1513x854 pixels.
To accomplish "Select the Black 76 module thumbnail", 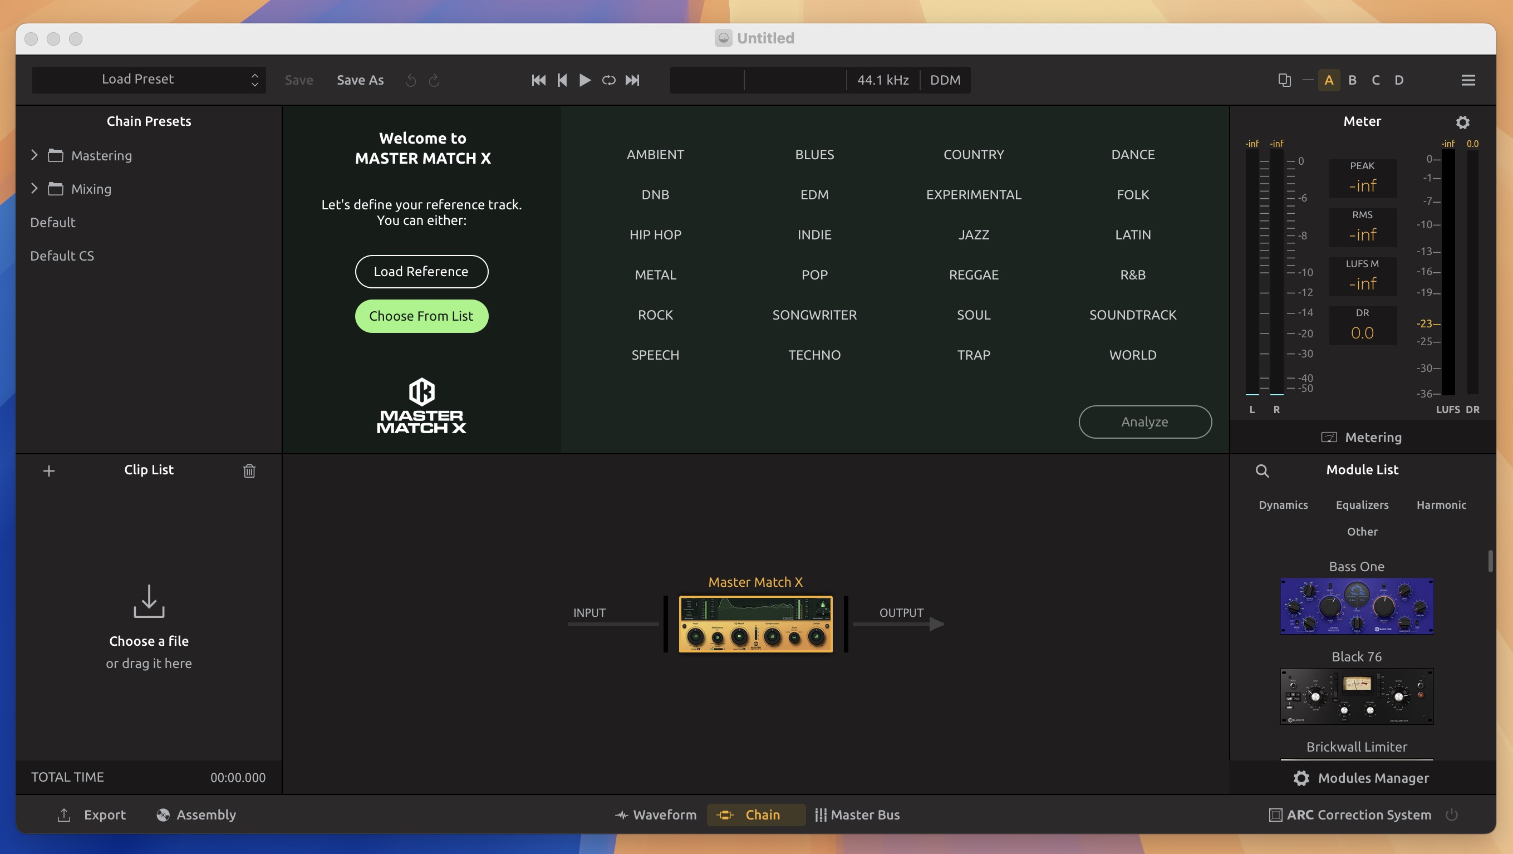I will [x=1356, y=696].
